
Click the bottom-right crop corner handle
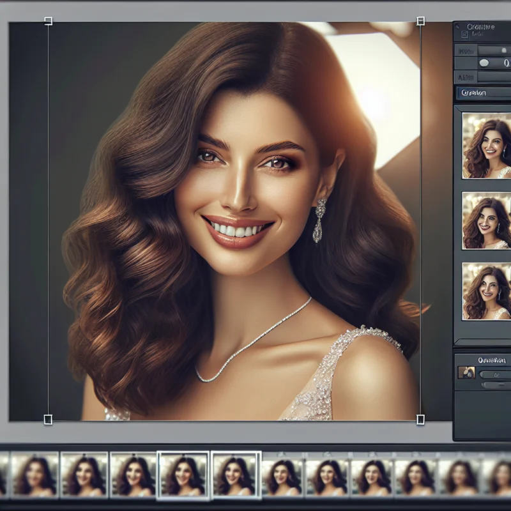[x=420, y=419]
